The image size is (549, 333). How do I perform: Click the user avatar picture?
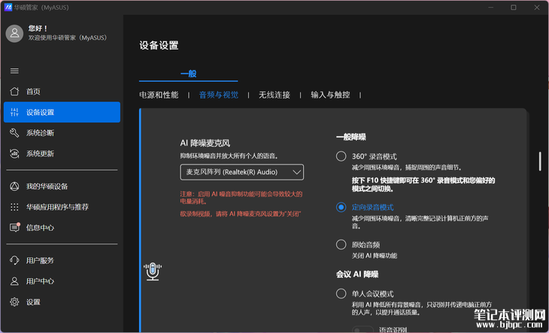coord(14,33)
